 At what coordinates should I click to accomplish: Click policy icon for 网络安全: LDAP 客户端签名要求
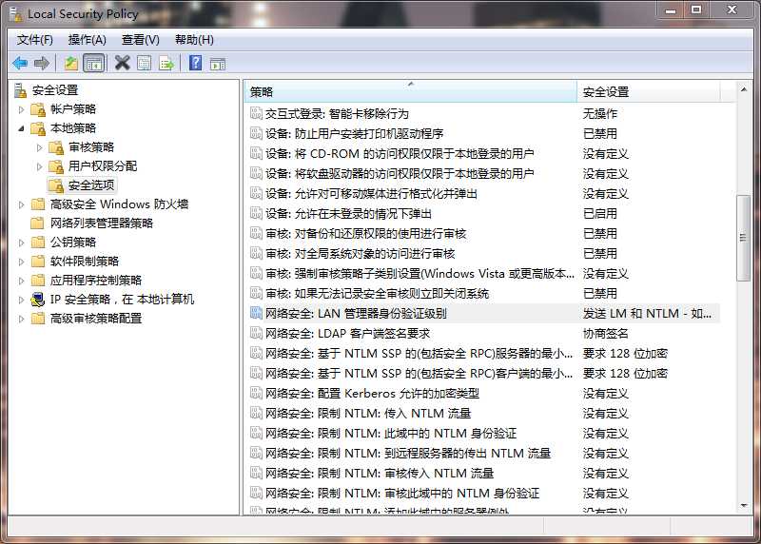click(x=256, y=333)
